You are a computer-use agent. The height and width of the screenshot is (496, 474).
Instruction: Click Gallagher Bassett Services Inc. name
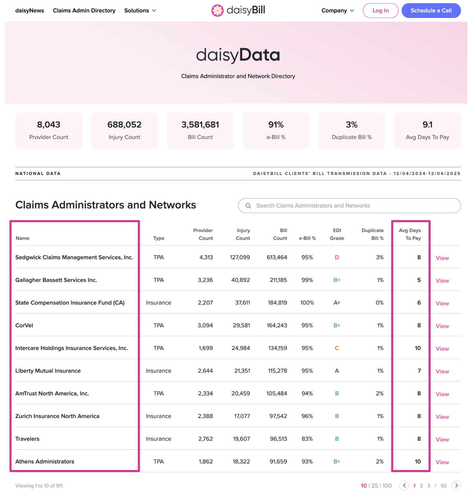point(56,280)
